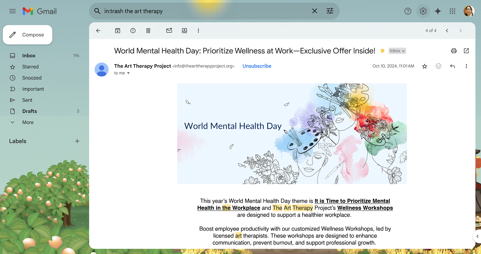Click the sender avatar
Image resolution: width=481 pixels, height=254 pixels.
(x=101, y=70)
